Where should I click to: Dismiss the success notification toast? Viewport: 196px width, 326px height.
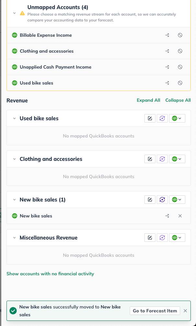click(185, 311)
